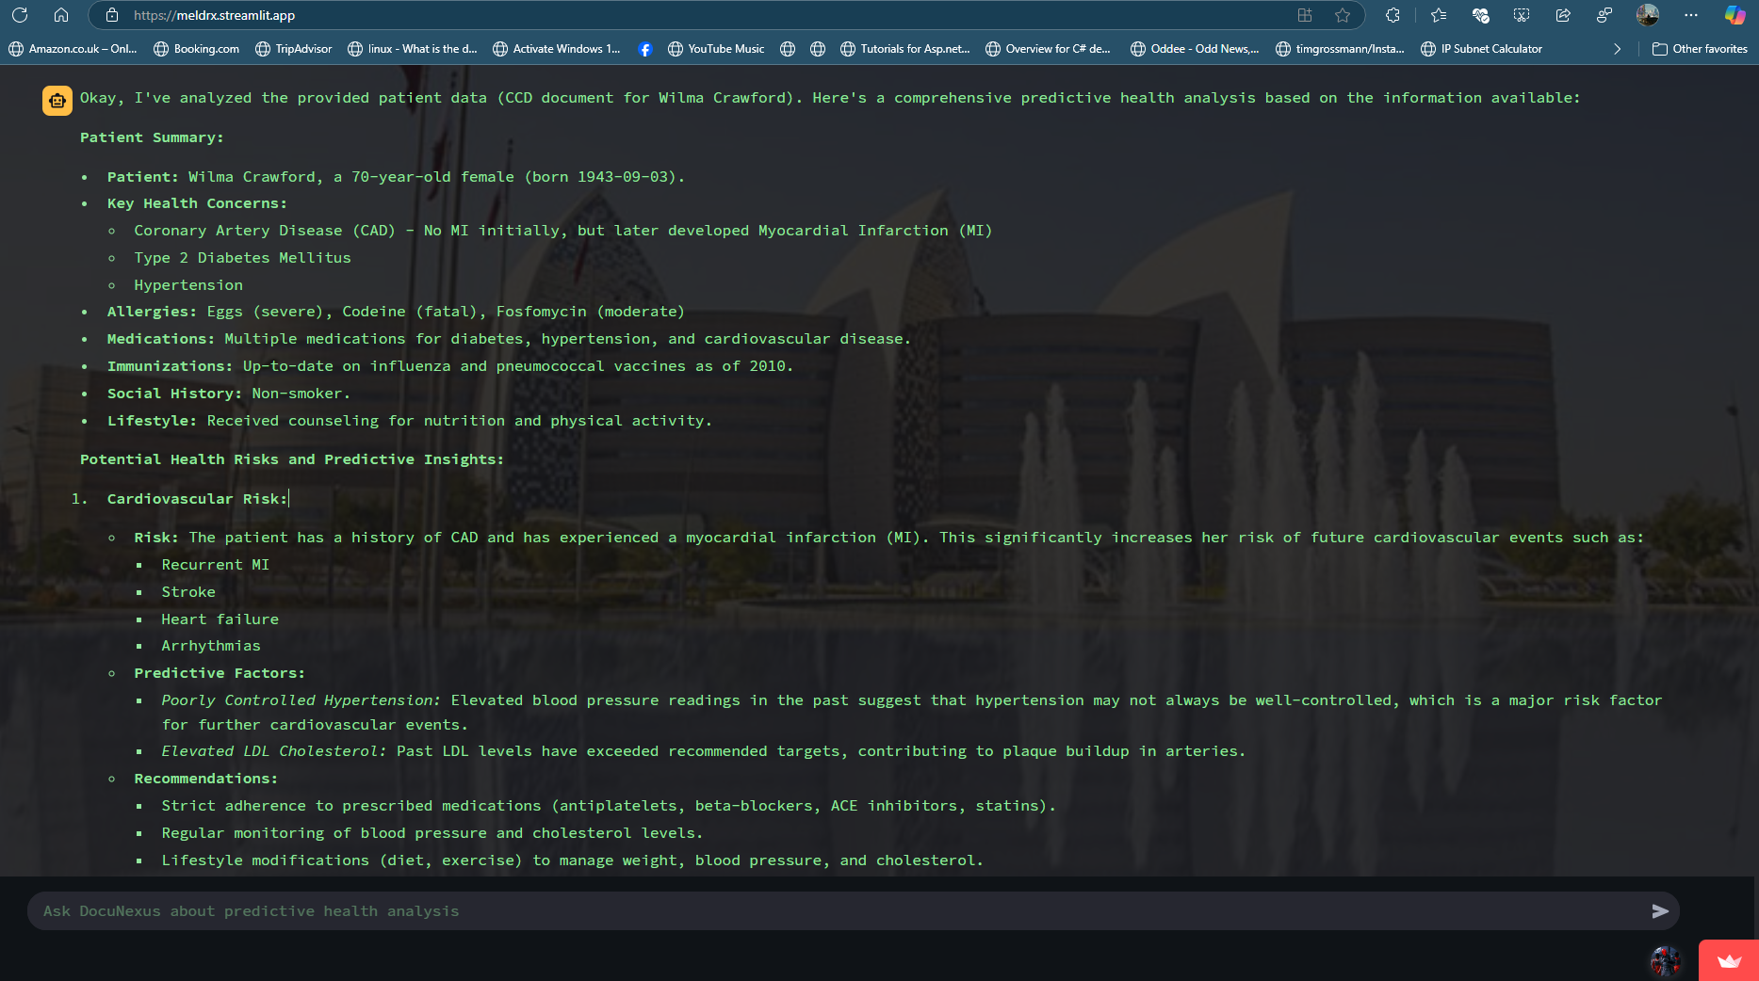The height and width of the screenshot is (981, 1759).
Task: Click 'Potential Health Risks and Predictive Insights:' heading
Action: [292, 459]
